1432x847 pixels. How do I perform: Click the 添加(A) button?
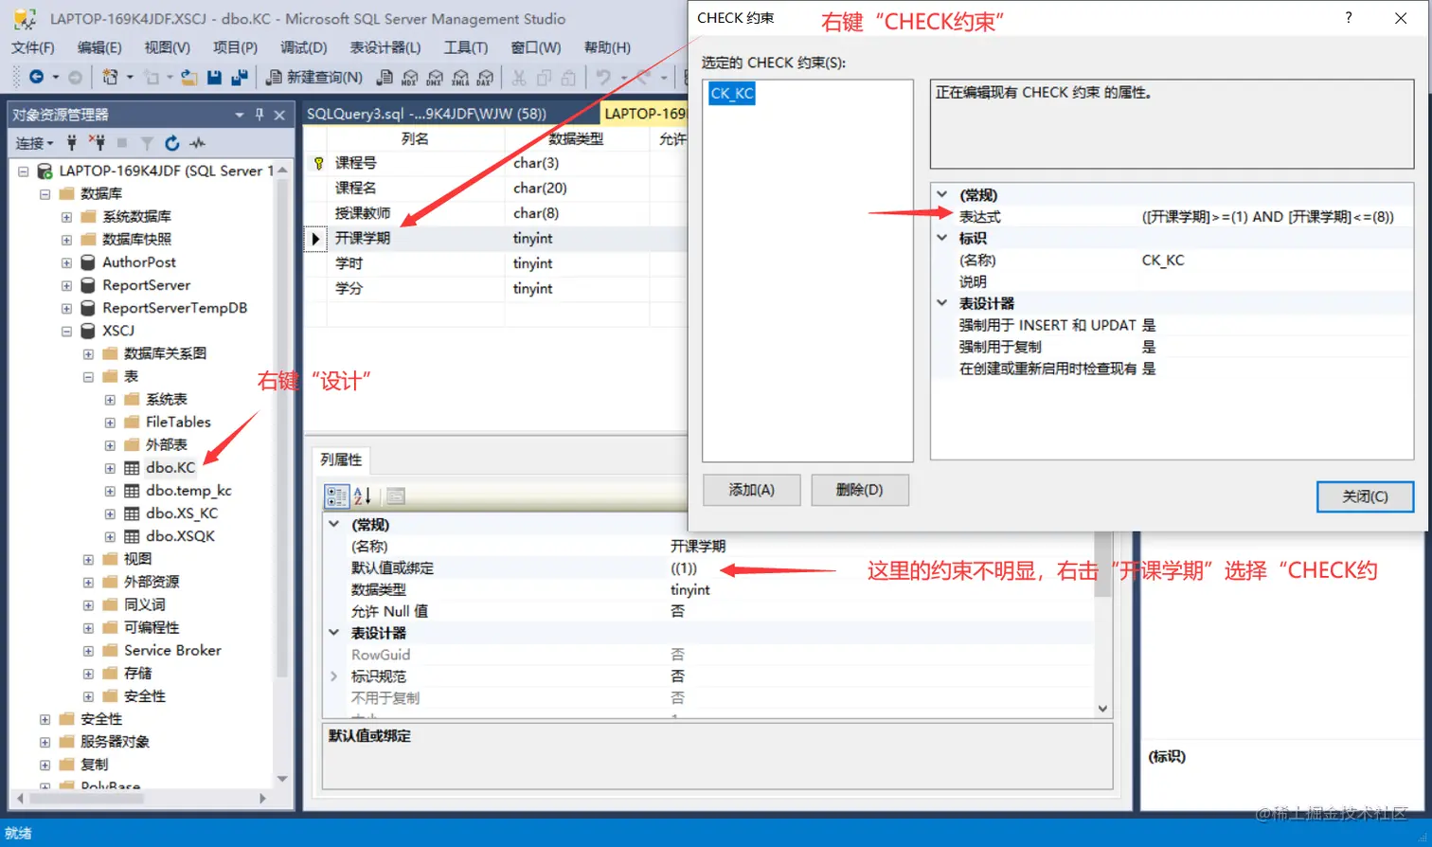click(x=752, y=490)
